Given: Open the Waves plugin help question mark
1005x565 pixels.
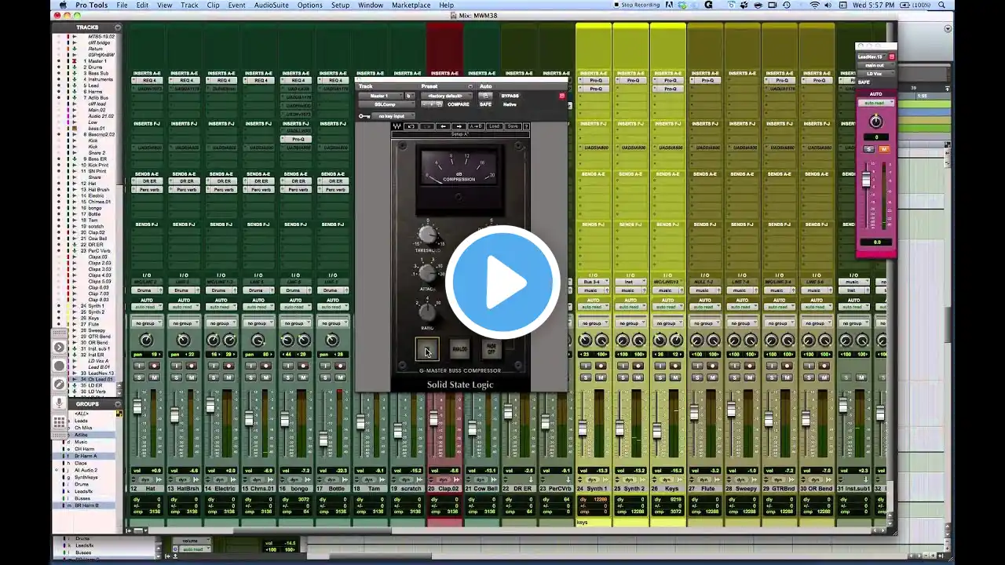Looking at the screenshot, I should coord(526,126).
